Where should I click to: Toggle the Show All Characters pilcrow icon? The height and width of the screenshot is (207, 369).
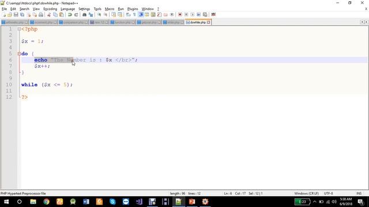(x=134, y=14)
